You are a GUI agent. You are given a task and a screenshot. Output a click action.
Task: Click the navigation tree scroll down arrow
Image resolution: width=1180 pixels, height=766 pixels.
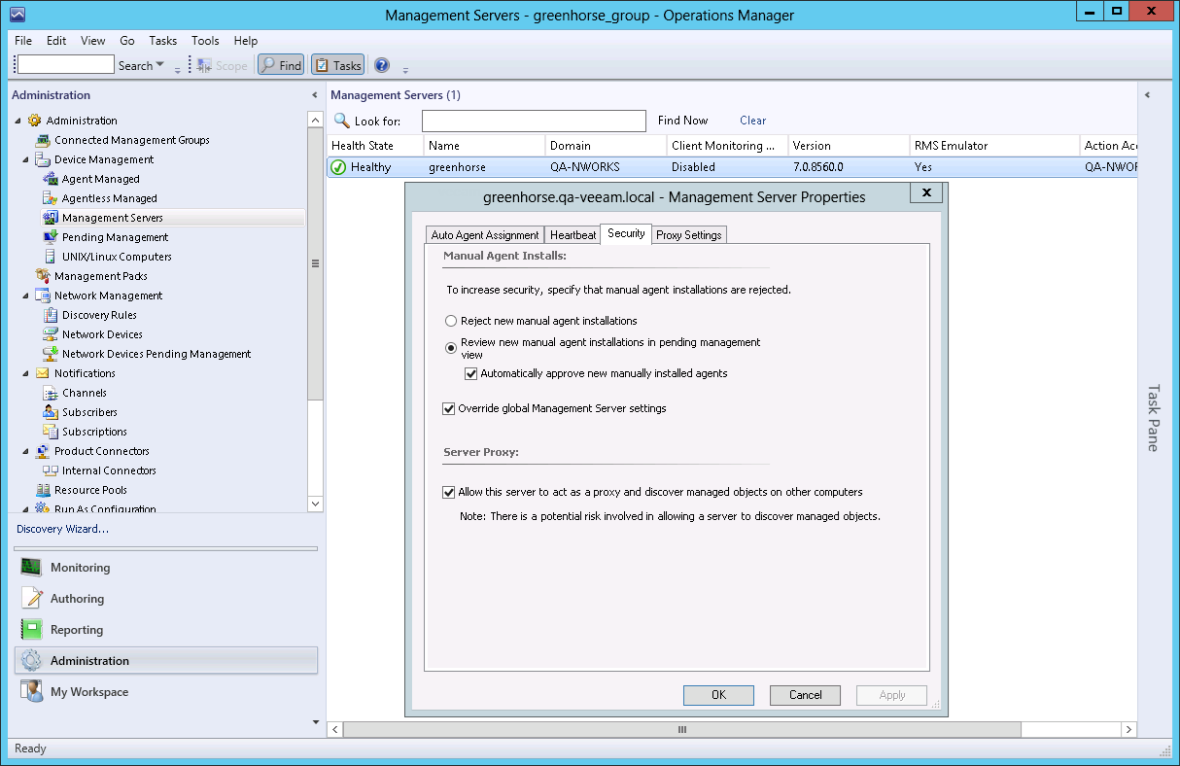[x=315, y=504]
